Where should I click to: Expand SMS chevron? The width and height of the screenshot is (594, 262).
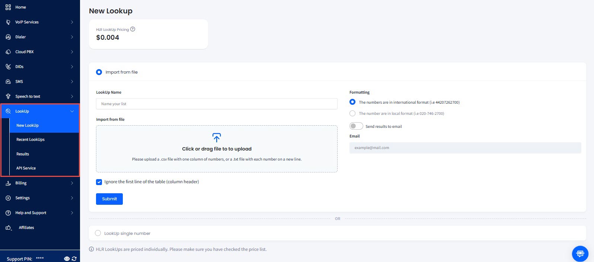pos(72,81)
